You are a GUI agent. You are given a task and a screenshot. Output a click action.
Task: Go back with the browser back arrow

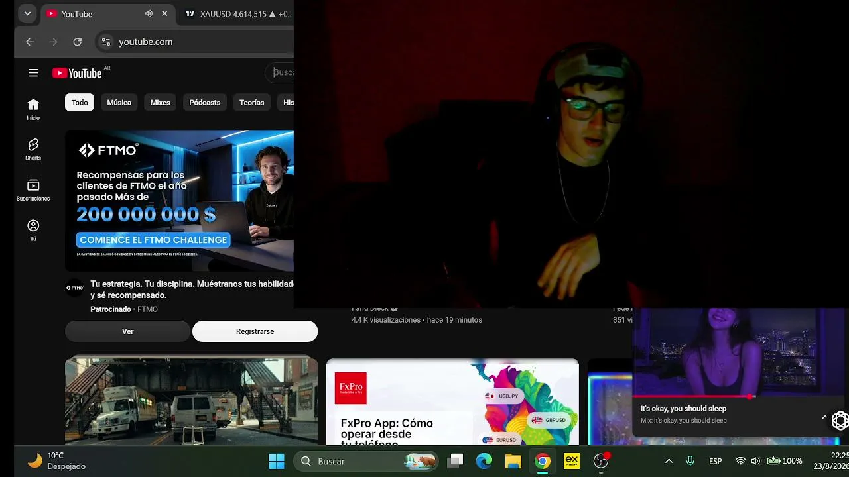click(x=30, y=42)
